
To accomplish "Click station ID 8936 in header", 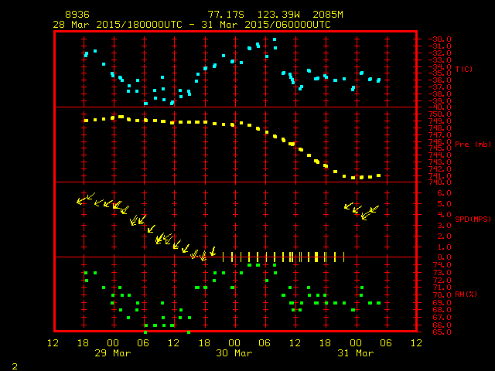I will point(77,15).
